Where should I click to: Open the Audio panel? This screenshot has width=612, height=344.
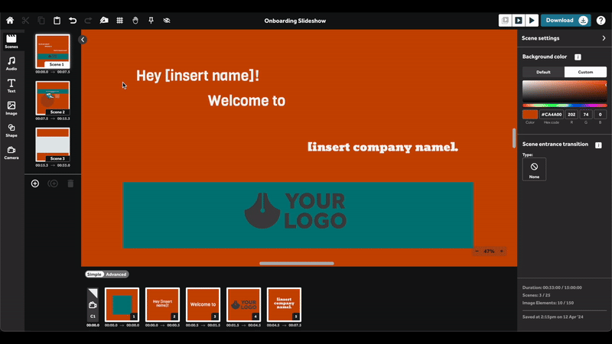coord(11,63)
